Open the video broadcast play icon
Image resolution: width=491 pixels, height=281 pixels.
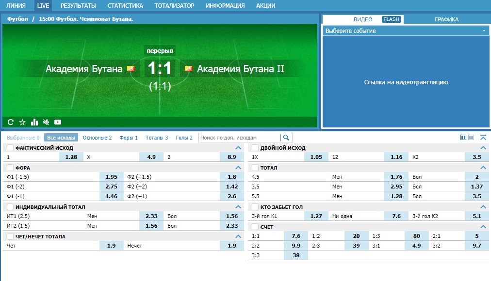(x=58, y=122)
